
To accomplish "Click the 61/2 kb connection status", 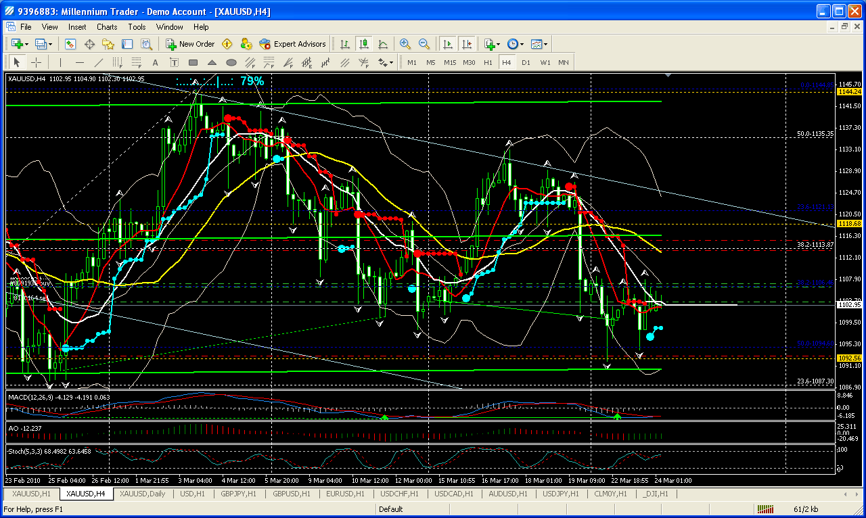I will [x=805, y=509].
